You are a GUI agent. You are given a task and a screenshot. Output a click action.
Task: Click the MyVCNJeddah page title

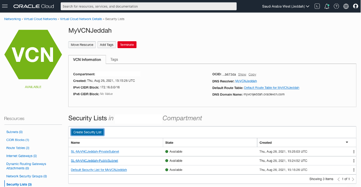pos(90,31)
